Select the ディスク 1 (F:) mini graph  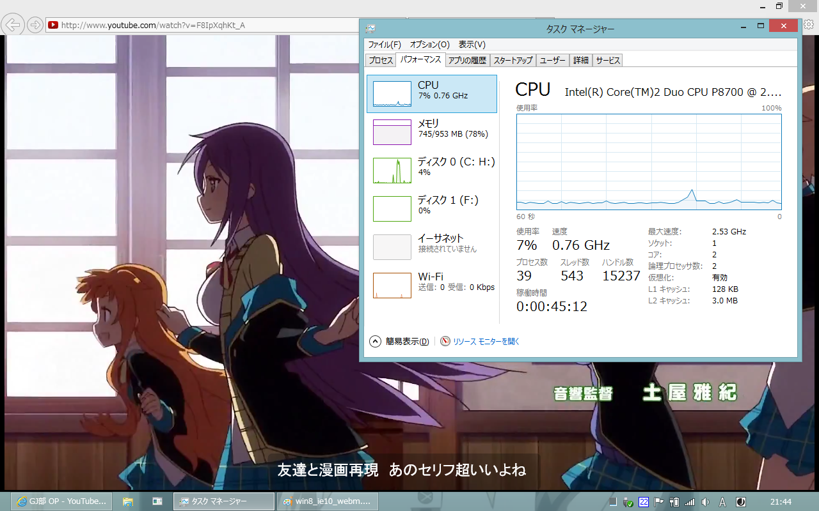[392, 209]
